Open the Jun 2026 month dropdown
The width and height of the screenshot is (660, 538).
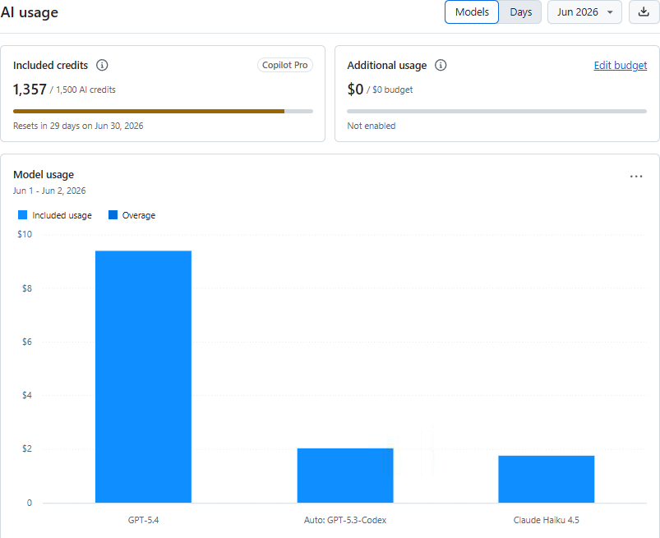coord(584,12)
